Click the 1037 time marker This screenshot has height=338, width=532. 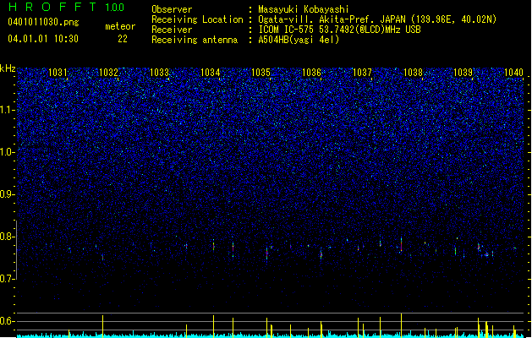click(362, 72)
